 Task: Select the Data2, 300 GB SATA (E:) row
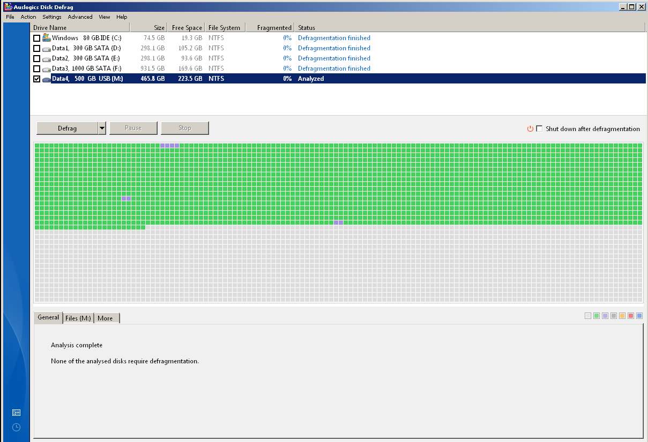tap(338, 58)
